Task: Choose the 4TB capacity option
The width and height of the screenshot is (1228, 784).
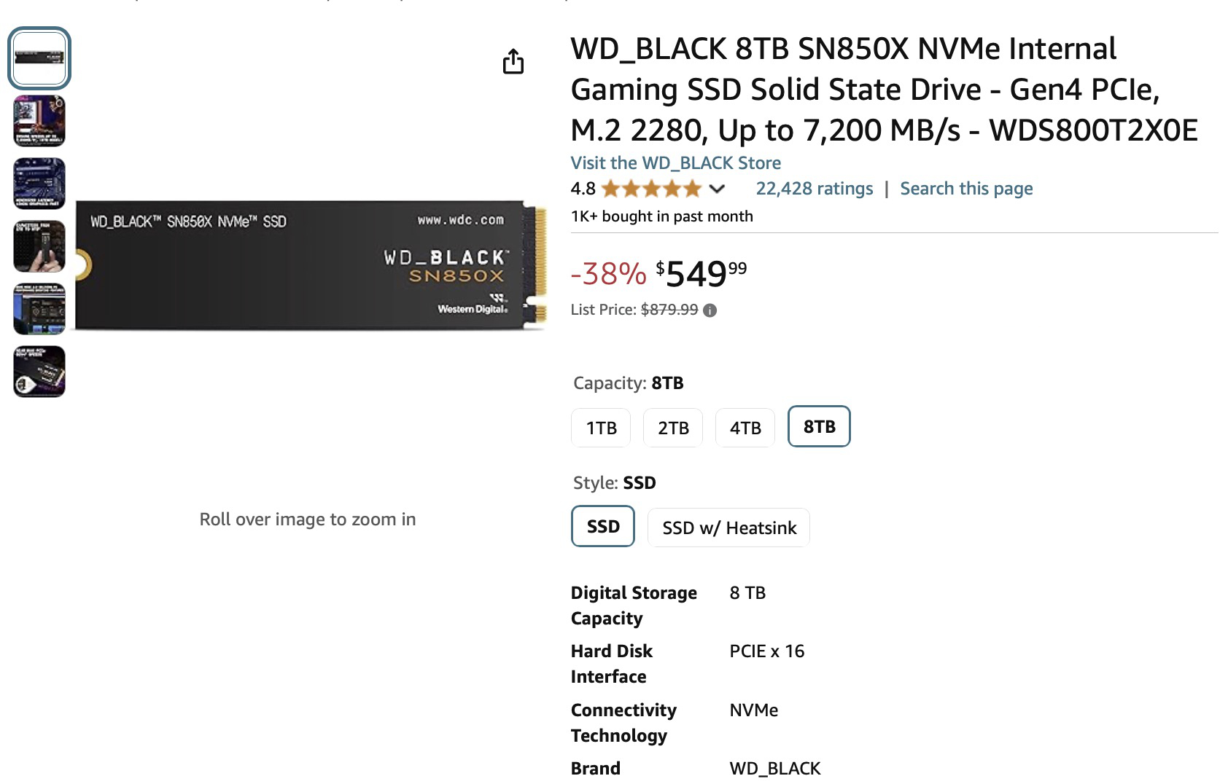Action: click(745, 428)
